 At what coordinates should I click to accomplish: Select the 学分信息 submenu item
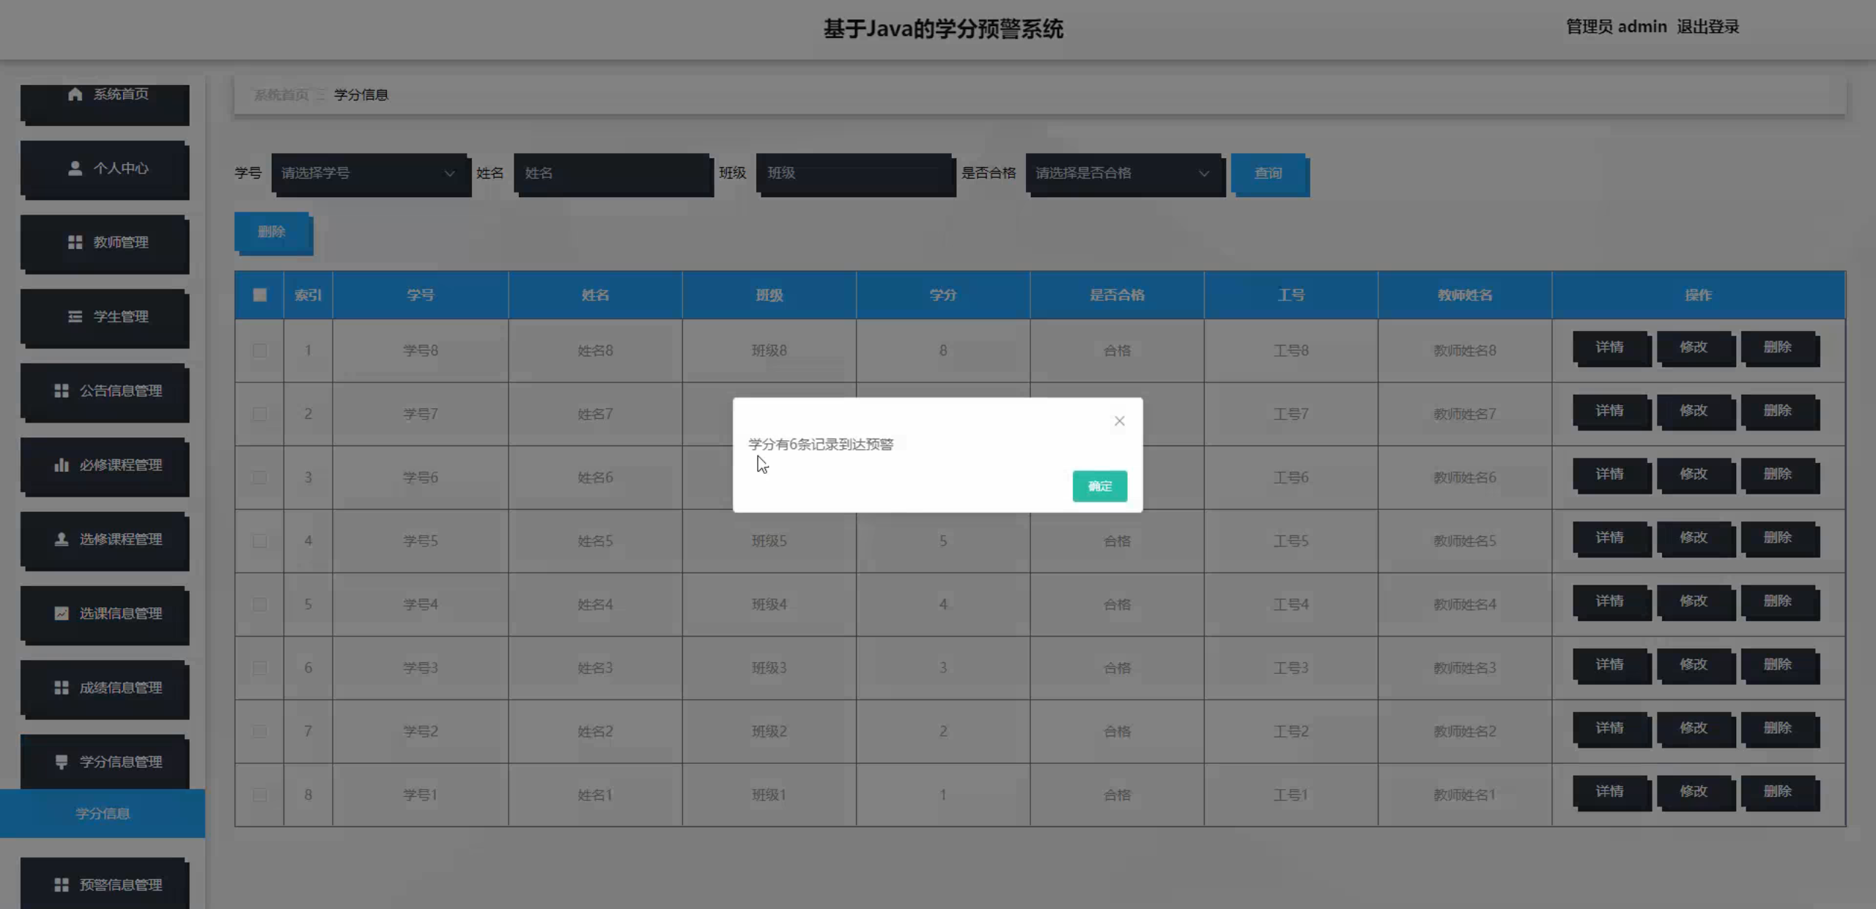pyautogui.click(x=103, y=813)
